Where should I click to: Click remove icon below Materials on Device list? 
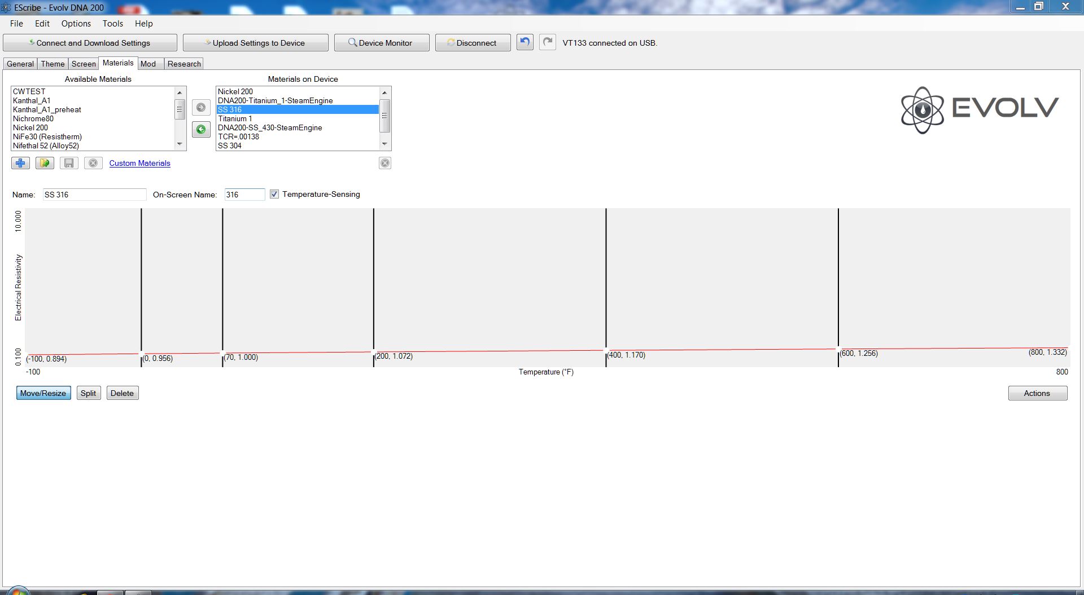[385, 163]
